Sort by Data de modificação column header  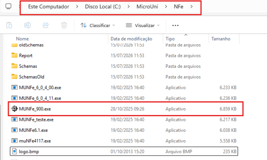coord(131,39)
